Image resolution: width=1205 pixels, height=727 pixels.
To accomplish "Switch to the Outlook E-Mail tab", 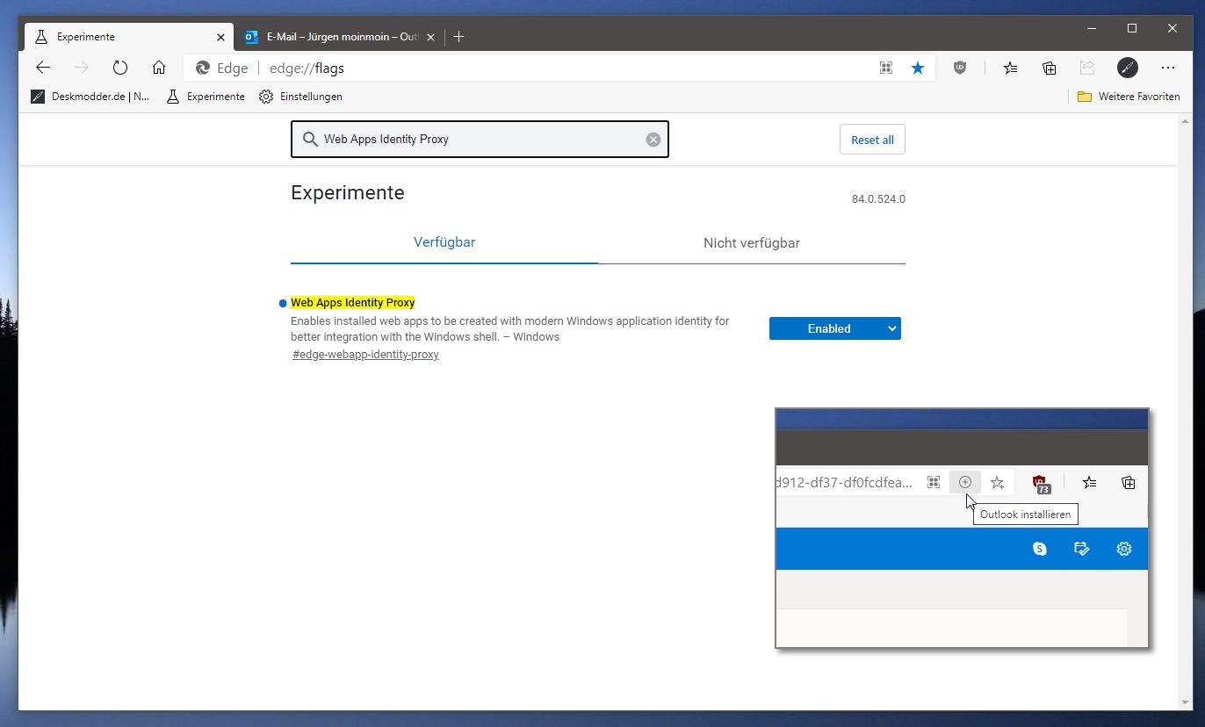I will tap(341, 37).
